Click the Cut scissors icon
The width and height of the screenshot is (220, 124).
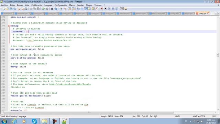point(31,9)
